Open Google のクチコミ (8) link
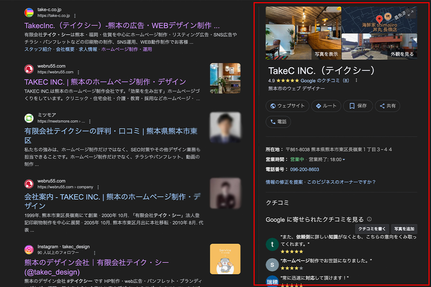The width and height of the screenshot is (431, 287). coord(325,81)
